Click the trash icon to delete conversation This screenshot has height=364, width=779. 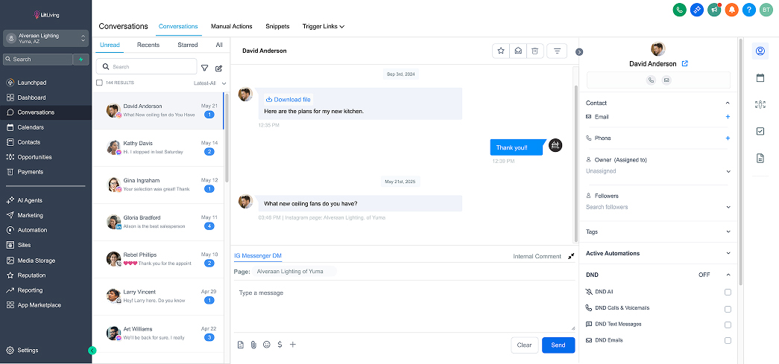point(534,51)
